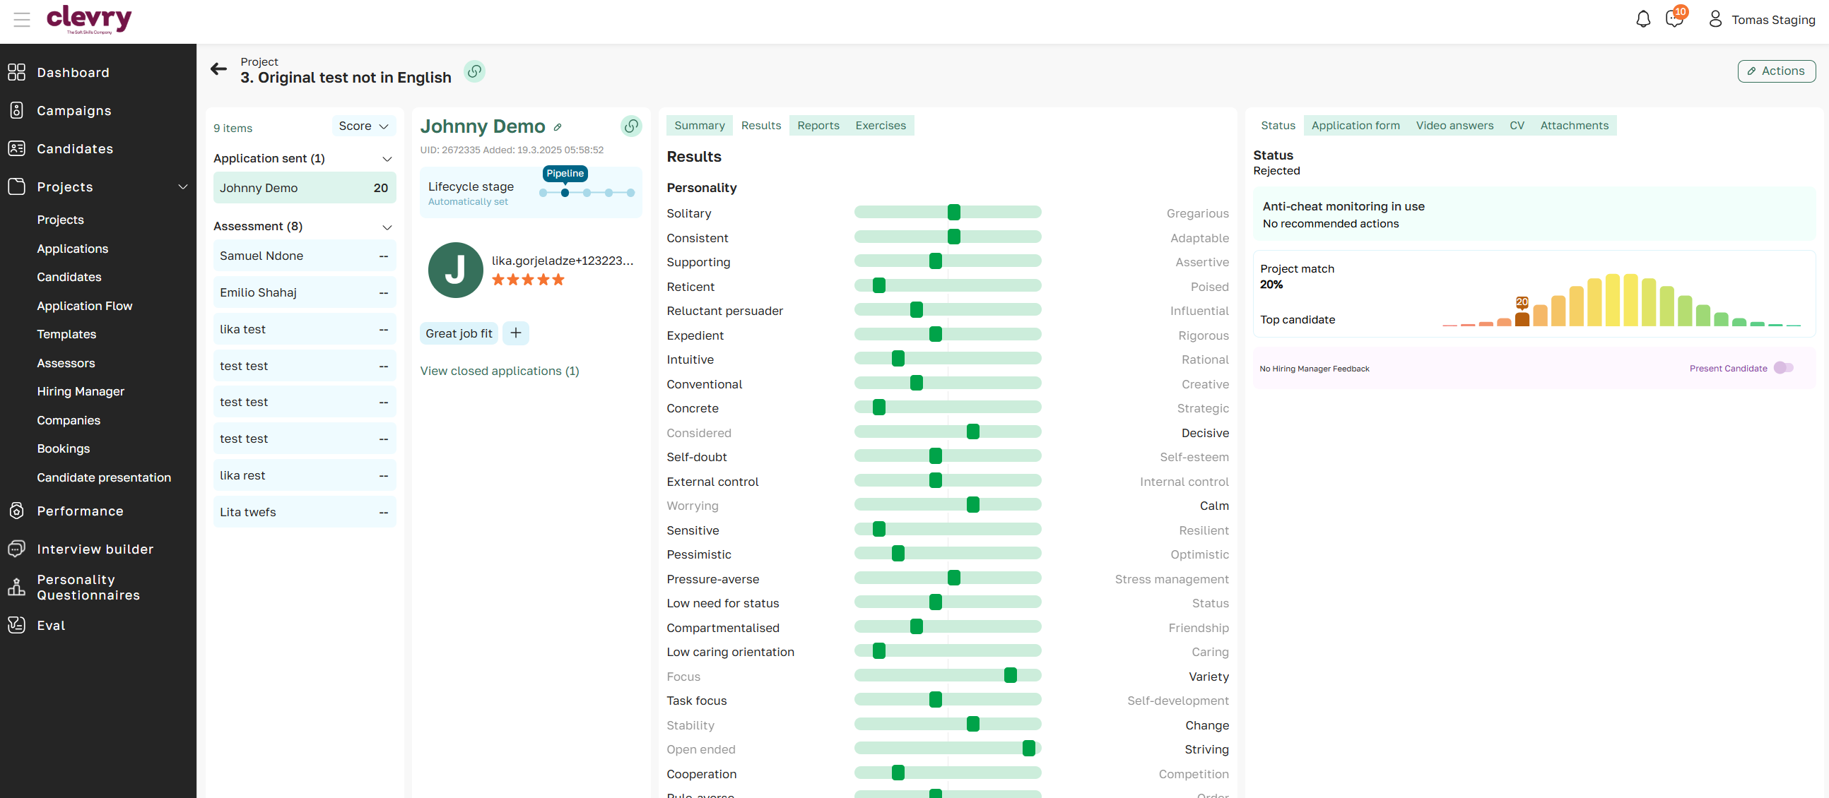This screenshot has width=1829, height=798.
Task: Click the pencil icon next to Johnny Demo
Action: click(x=558, y=128)
